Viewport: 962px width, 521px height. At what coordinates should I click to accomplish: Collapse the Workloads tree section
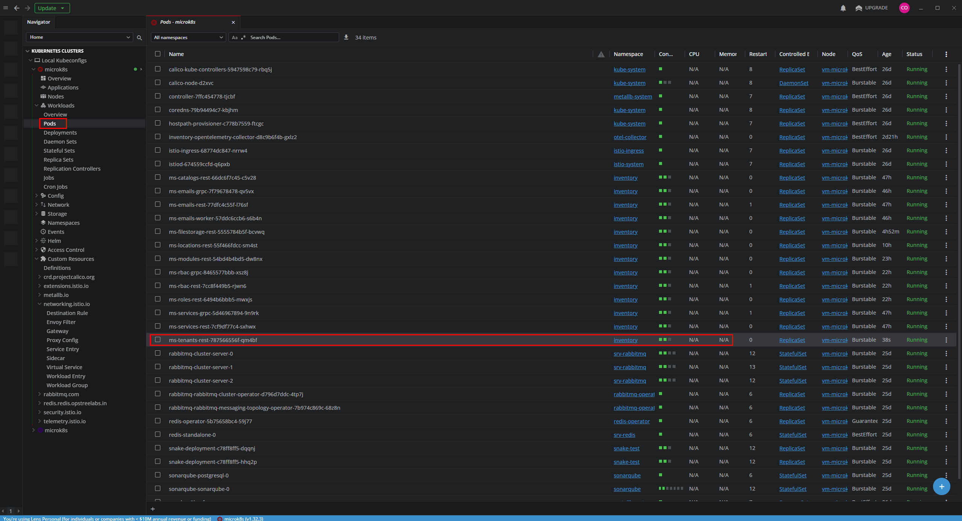(x=37, y=105)
